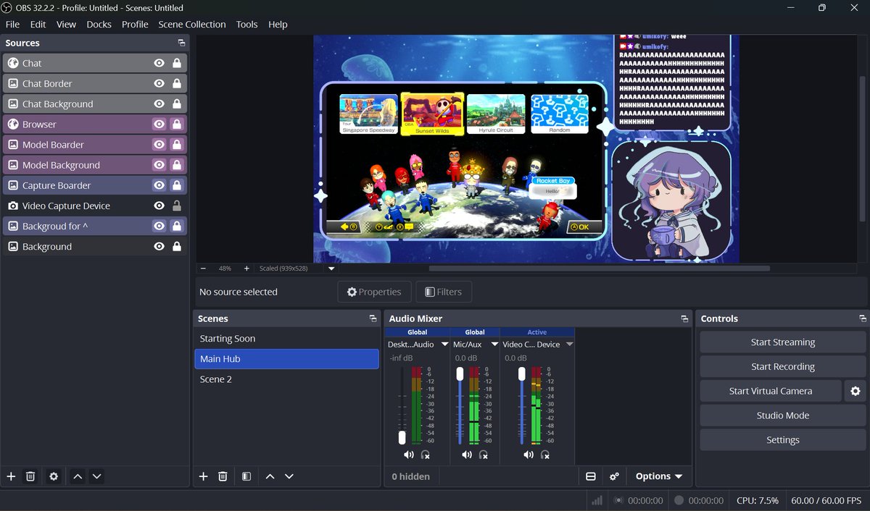Screen dimensions: 870x511
Task: Open the Scene Collection menu
Action: coord(192,24)
